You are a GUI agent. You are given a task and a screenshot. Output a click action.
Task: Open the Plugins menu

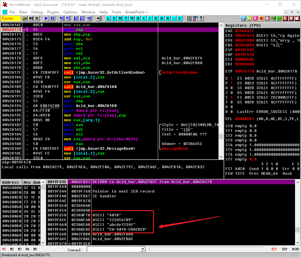53,12
